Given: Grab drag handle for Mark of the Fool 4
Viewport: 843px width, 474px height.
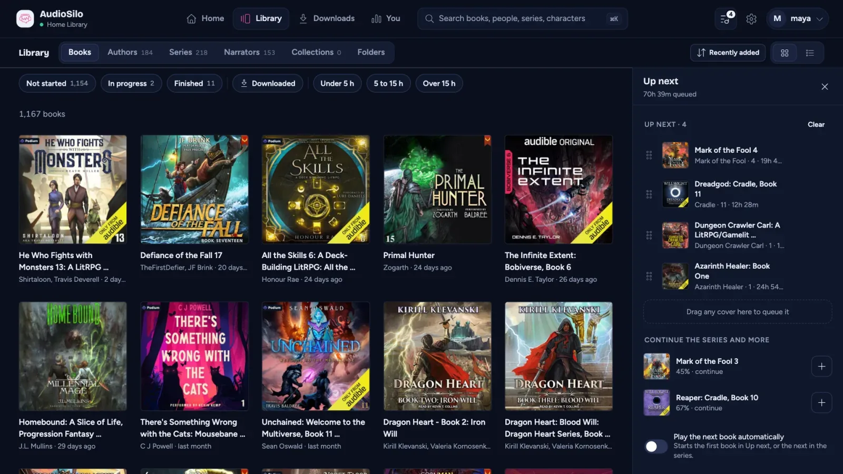Looking at the screenshot, I should [x=649, y=155].
